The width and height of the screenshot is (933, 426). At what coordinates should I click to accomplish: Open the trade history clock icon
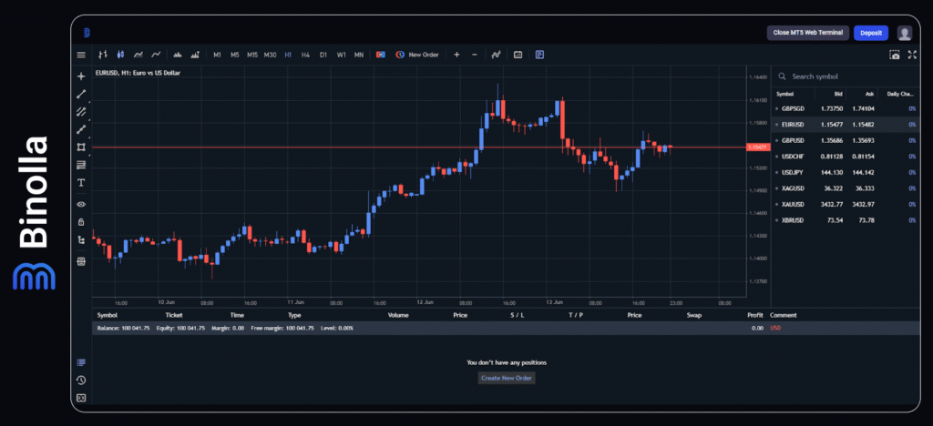coord(81,380)
